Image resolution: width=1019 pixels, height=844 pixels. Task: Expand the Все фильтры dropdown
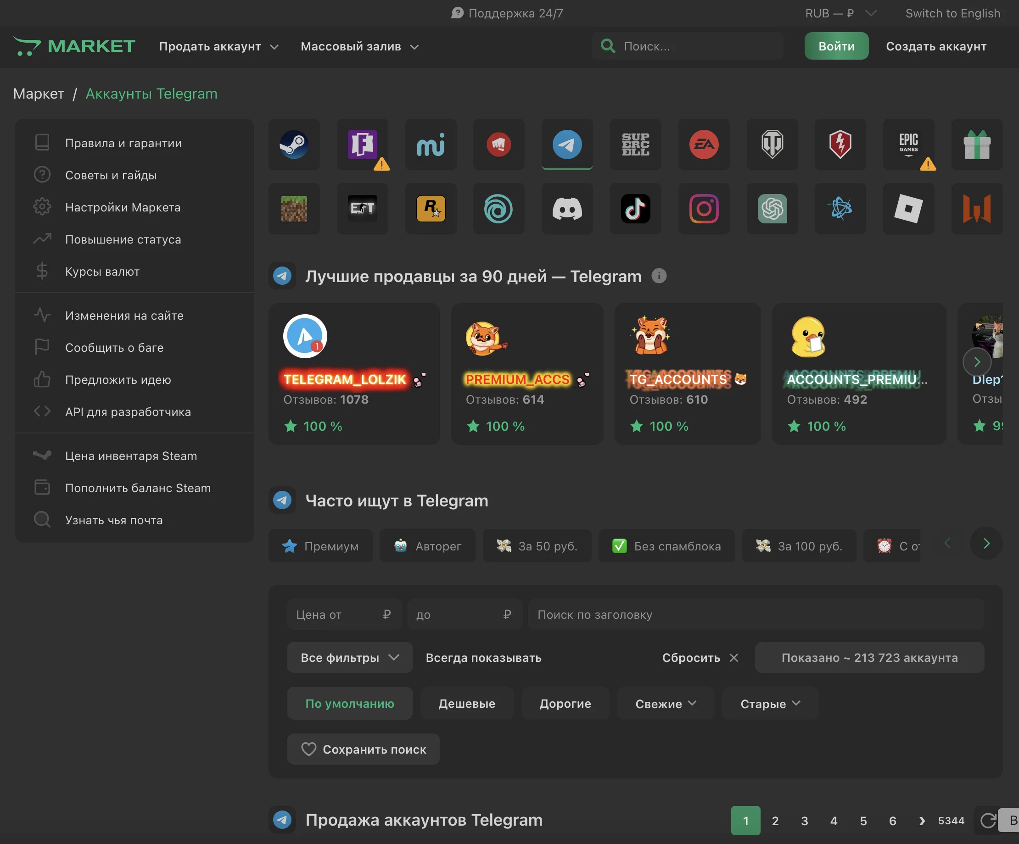349,658
